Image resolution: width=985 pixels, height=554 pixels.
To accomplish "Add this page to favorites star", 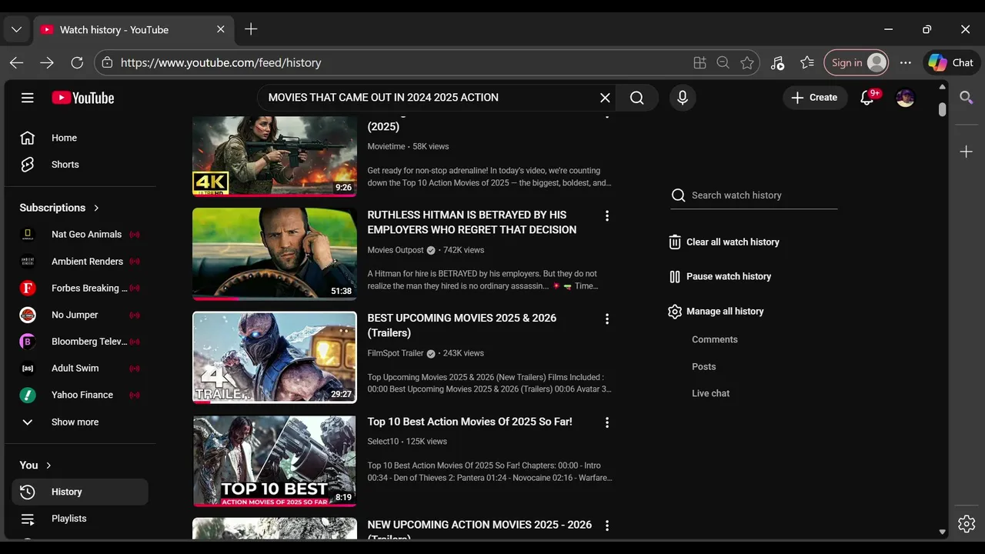I will coord(746,63).
